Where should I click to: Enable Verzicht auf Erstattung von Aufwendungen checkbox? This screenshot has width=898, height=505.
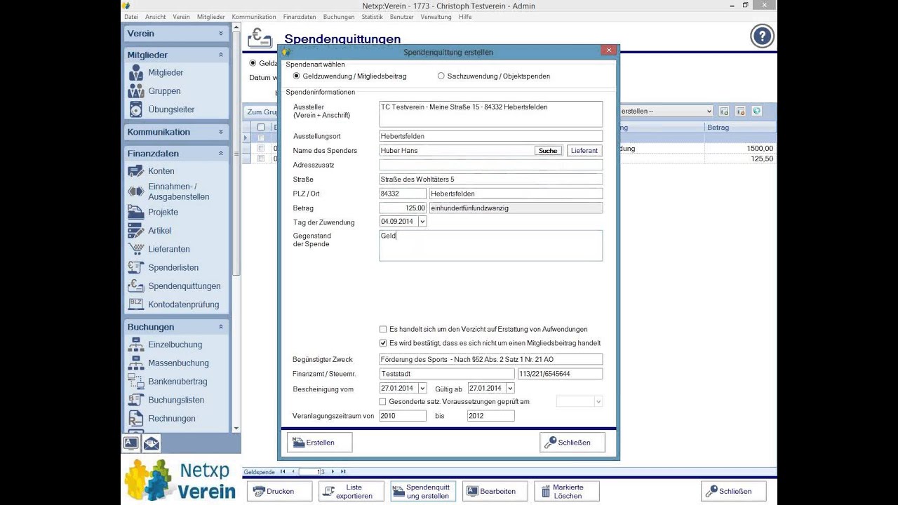[383, 329]
